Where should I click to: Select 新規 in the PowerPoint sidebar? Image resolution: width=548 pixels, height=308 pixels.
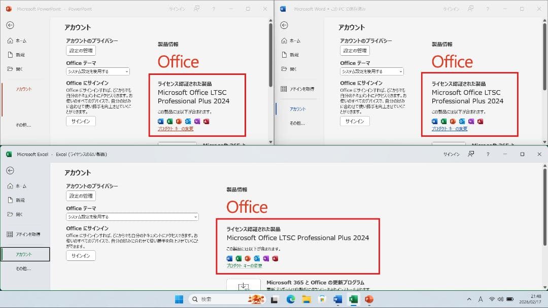pyautogui.click(x=20, y=55)
